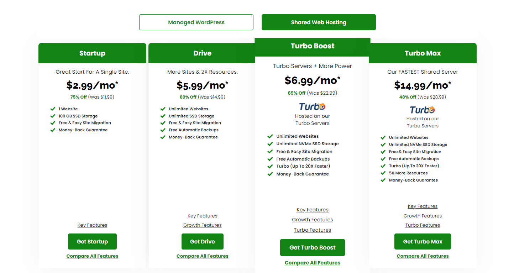Select the Shared Web Hosting tab
Viewport: 514px width, 273px height.
[319, 22]
